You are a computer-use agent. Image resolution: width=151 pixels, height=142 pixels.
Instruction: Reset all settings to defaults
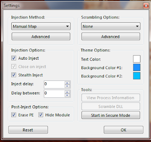click(28, 130)
